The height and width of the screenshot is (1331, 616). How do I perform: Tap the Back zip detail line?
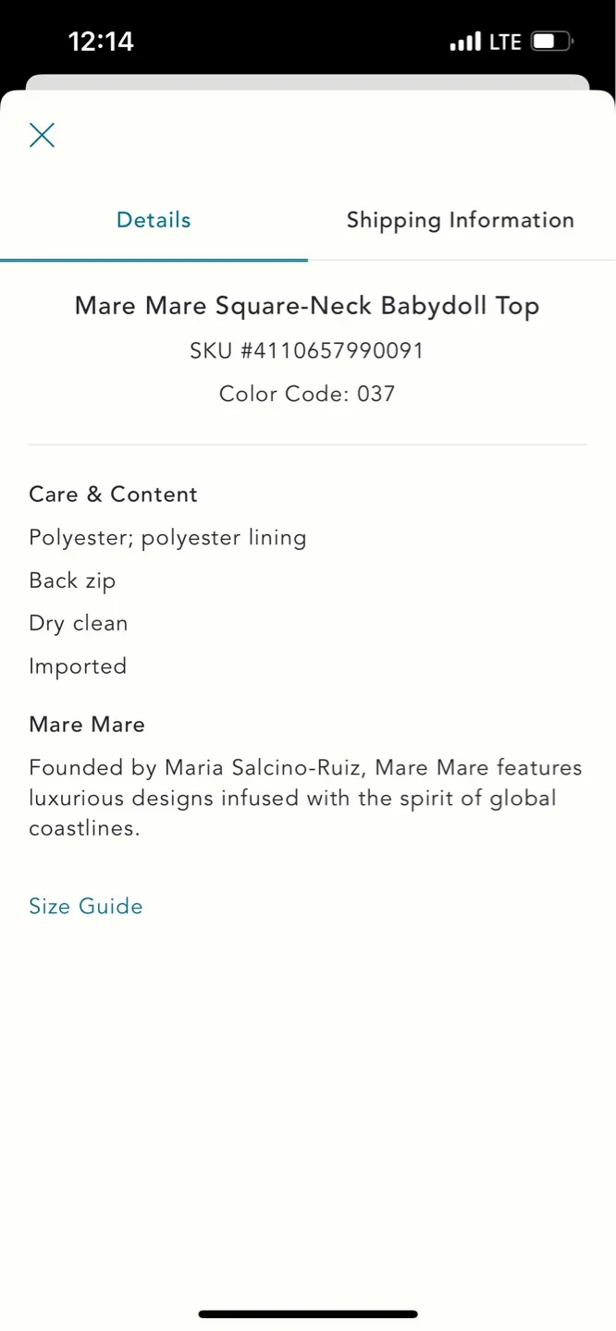72,580
